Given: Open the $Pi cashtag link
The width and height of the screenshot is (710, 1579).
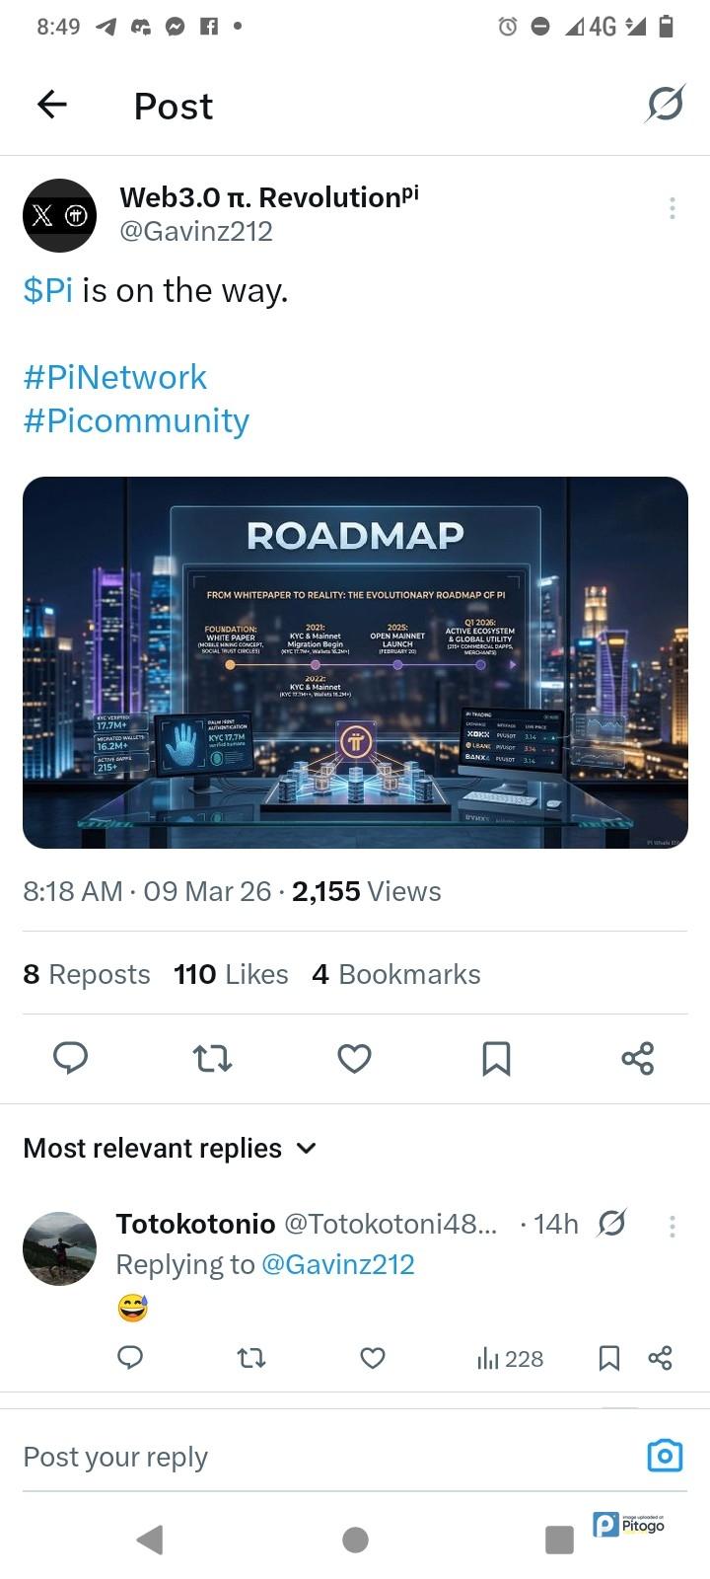Looking at the screenshot, I should (48, 290).
